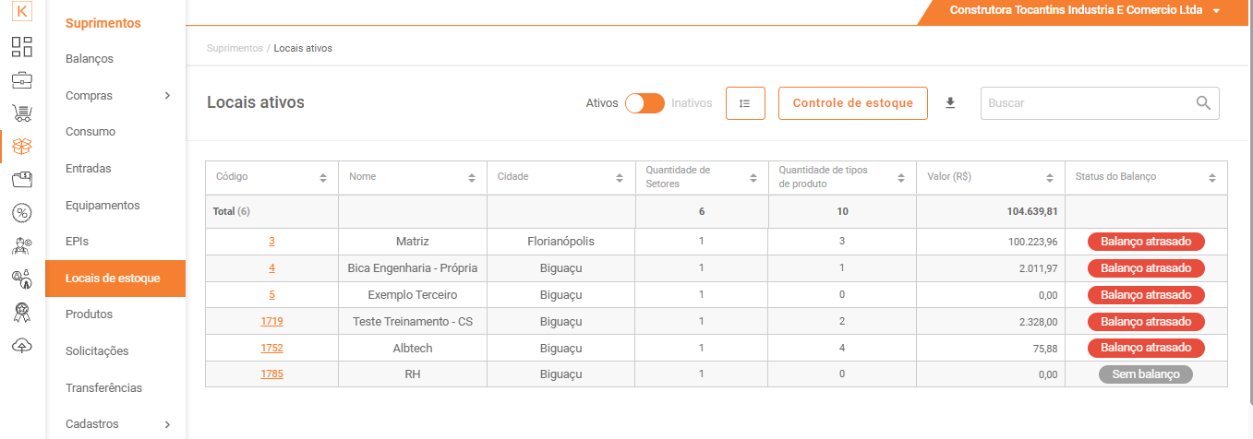Expand the Cadastros submenu chevron
The width and height of the screenshot is (1253, 439).
[167, 424]
